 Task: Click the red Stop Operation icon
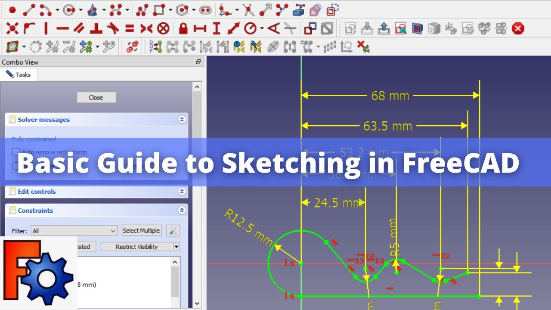tap(518, 29)
